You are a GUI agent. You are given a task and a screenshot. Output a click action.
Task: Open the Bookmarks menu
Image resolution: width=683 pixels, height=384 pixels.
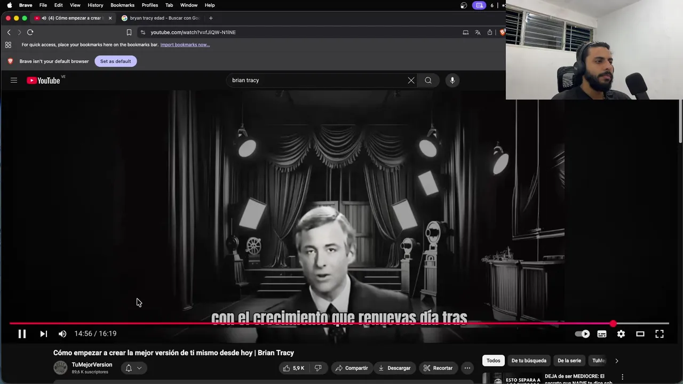(123, 5)
